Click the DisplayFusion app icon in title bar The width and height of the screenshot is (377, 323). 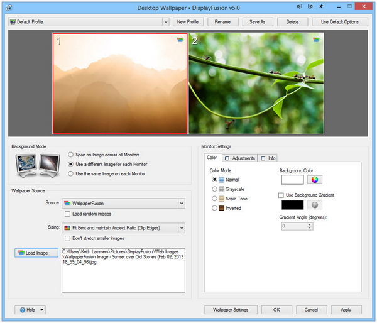coord(9,8)
